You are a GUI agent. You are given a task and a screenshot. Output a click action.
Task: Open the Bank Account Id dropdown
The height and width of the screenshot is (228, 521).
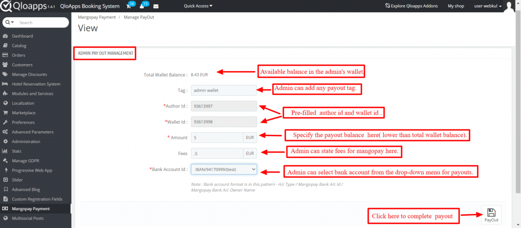point(224,169)
